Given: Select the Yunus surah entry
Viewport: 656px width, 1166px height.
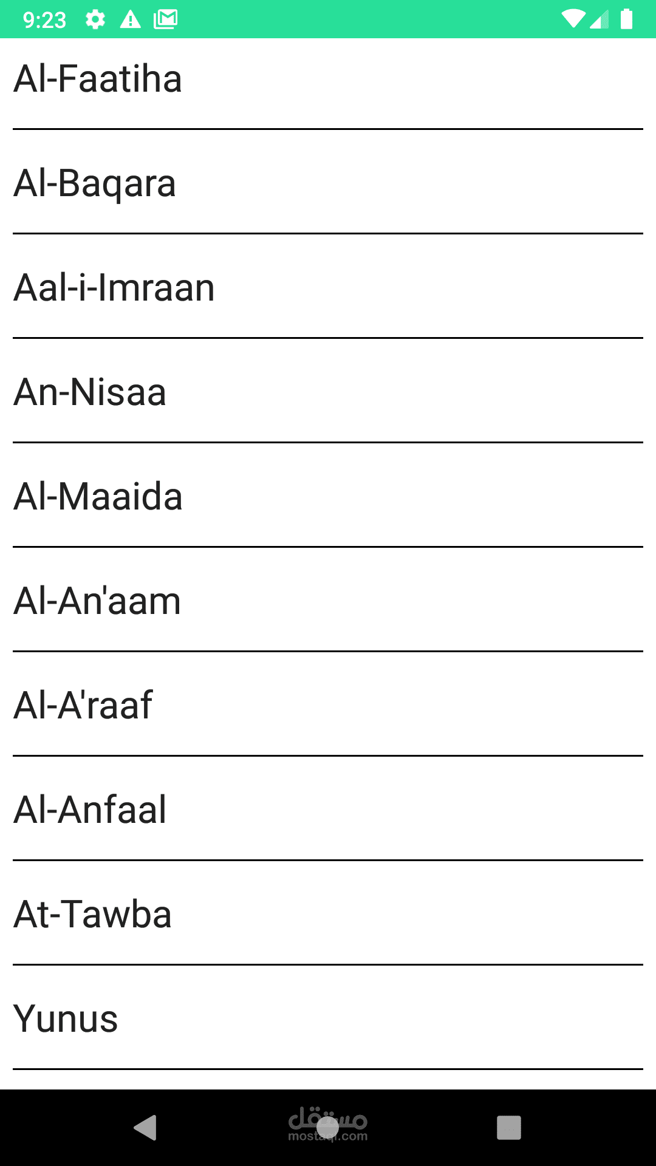Looking at the screenshot, I should 328,1018.
